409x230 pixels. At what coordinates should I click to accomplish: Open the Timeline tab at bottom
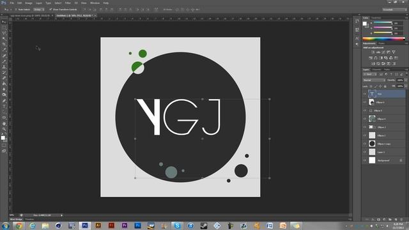(29, 219)
